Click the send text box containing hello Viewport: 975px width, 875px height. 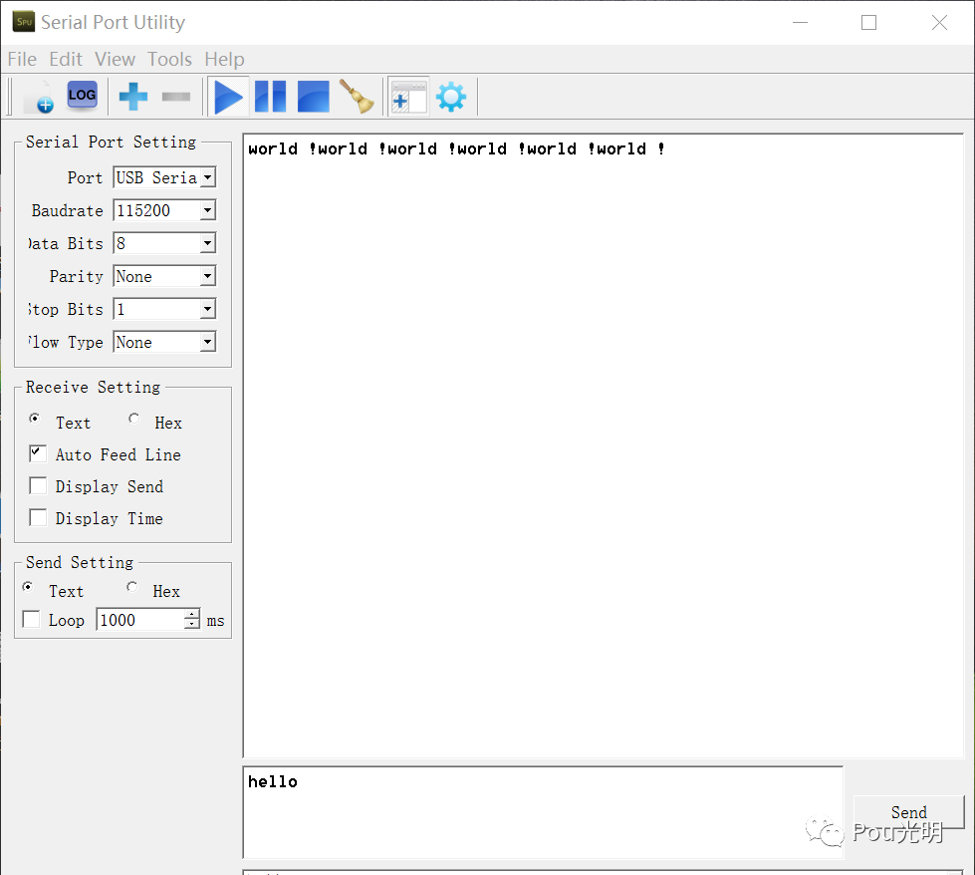(543, 812)
